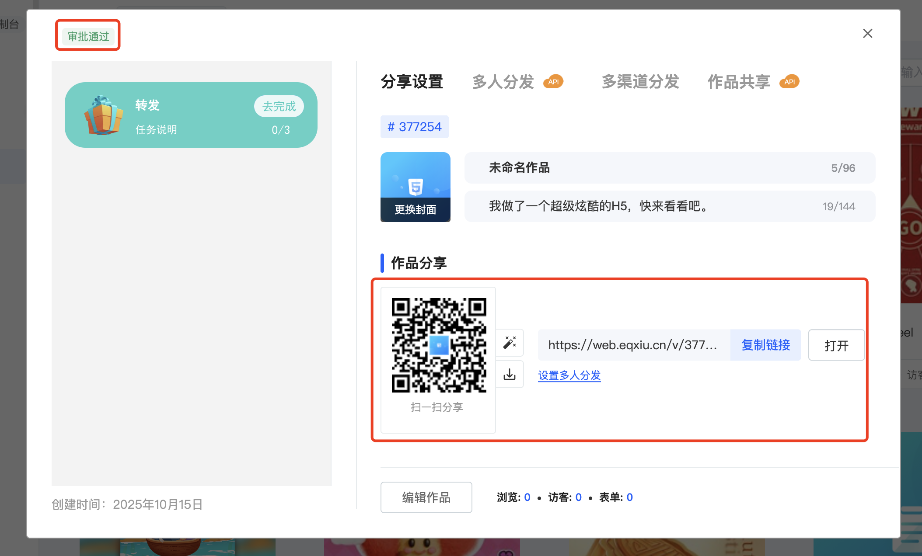
Task: Switch to 作品共享 tab
Action: (739, 82)
